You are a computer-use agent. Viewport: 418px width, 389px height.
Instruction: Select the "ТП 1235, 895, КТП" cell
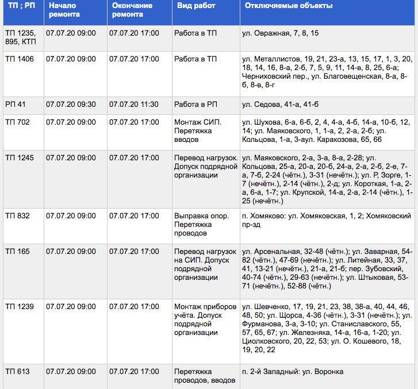coord(22,37)
